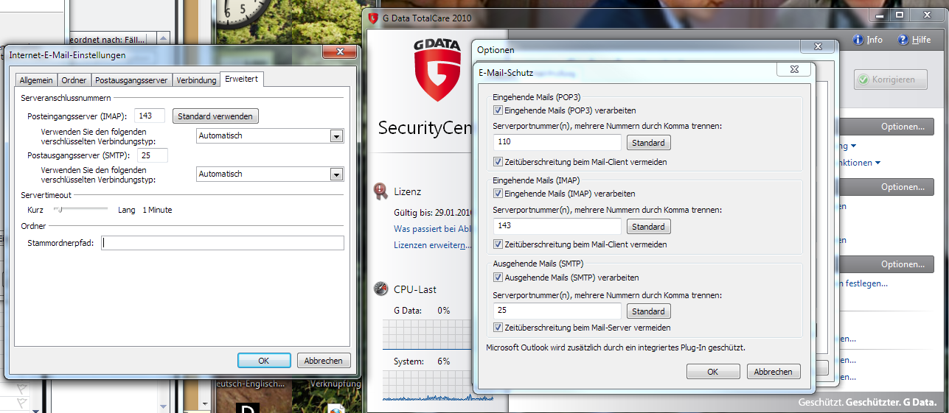The width and height of the screenshot is (949, 413).
Task: Select the Erweitert tab
Action: pyautogui.click(x=242, y=79)
